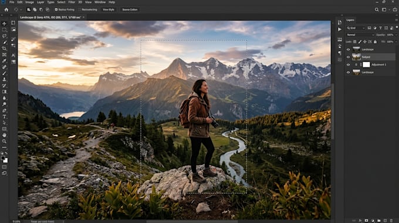This screenshot has width=399, height=223.
Task: Select the Clone Stamp tool
Action: point(4,79)
